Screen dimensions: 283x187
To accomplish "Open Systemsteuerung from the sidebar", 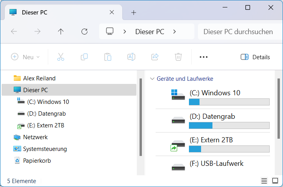I will pos(45,149).
